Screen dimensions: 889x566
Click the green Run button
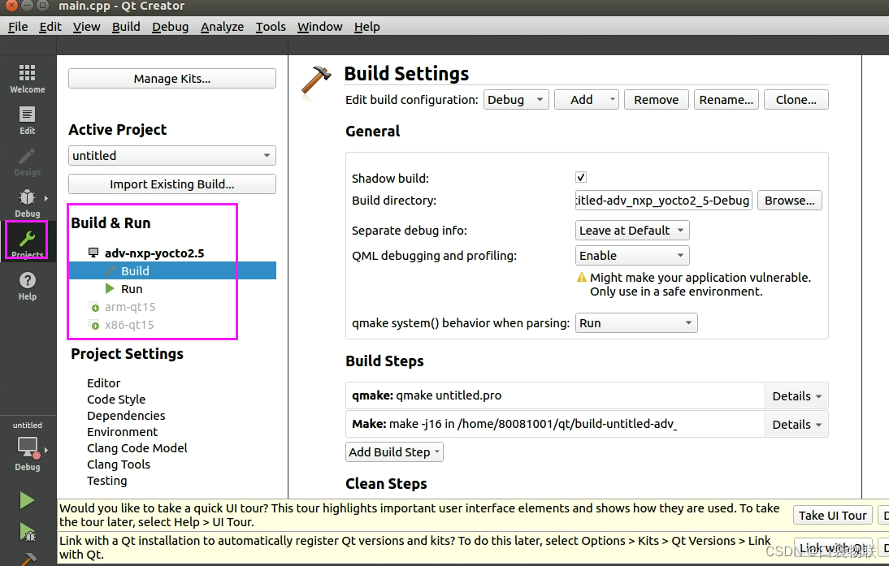(x=27, y=500)
